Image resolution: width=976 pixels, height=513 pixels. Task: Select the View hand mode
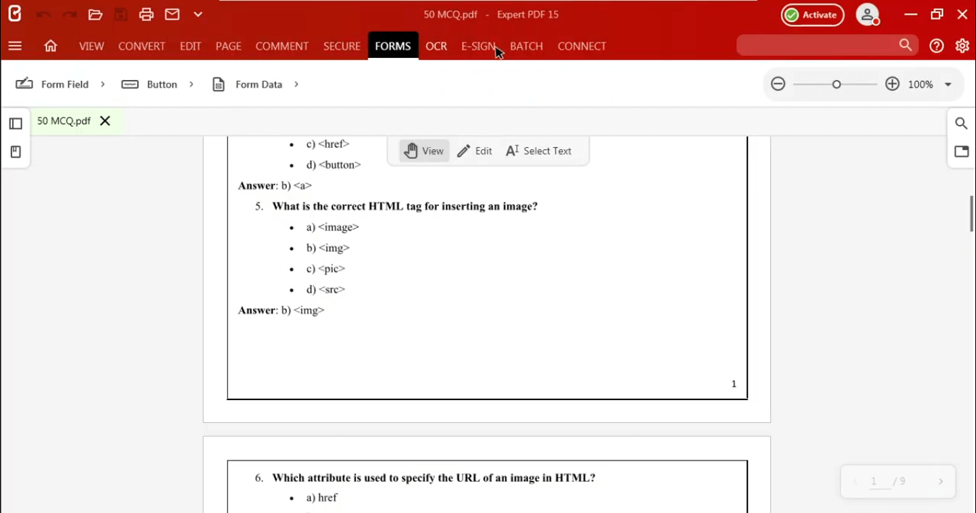(x=424, y=151)
